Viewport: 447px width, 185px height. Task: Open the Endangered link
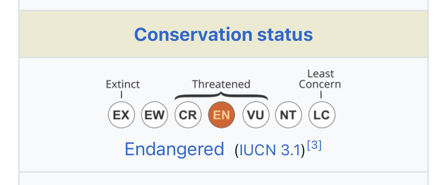point(174,149)
